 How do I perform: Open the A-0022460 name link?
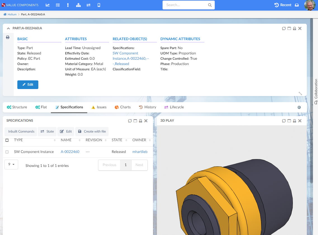coord(70,152)
